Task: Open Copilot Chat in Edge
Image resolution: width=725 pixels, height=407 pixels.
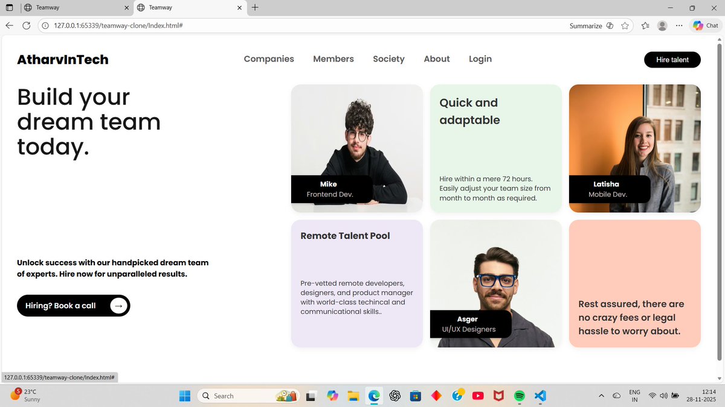Action: point(704,25)
